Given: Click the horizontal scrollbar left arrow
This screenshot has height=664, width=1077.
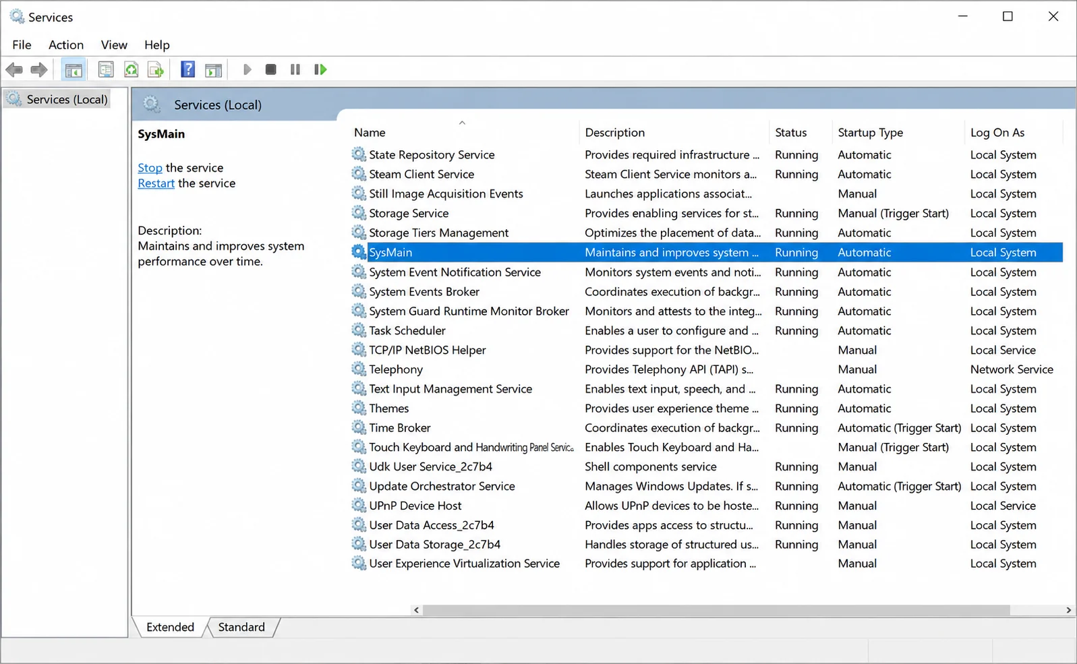Looking at the screenshot, I should pos(416,610).
